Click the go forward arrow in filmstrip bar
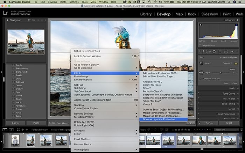Image resolution: width=245 pixels, height=153 pixels. coord(27,130)
